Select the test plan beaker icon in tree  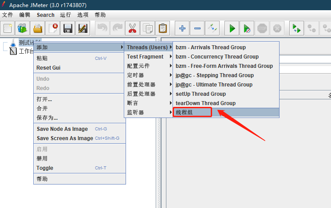tap(13, 43)
